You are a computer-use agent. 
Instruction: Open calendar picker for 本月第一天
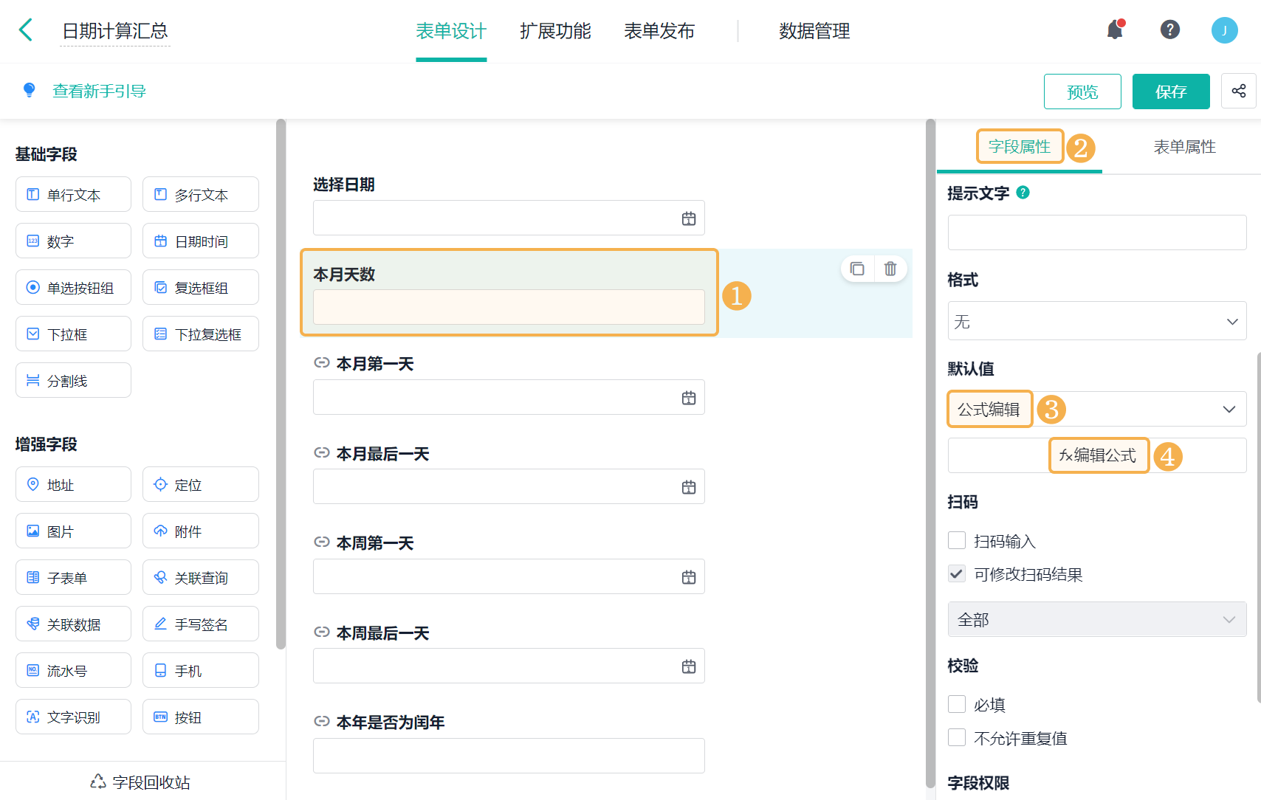click(689, 398)
